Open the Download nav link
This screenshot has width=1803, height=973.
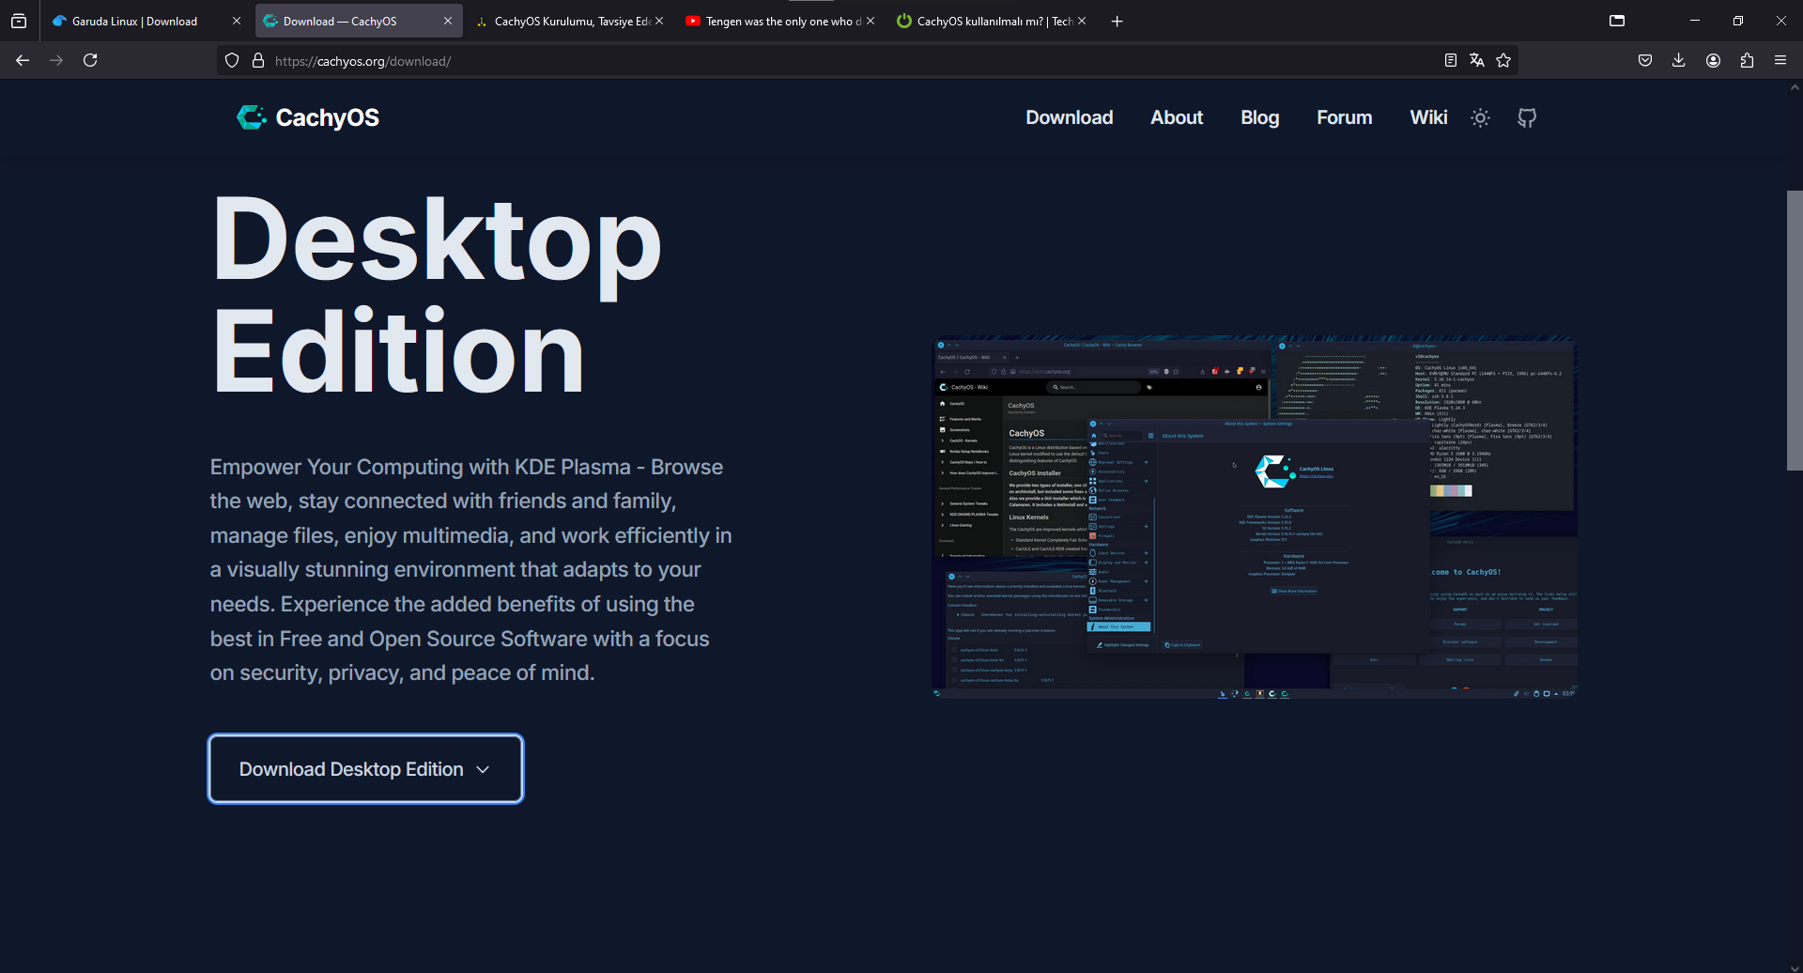coord(1069,117)
